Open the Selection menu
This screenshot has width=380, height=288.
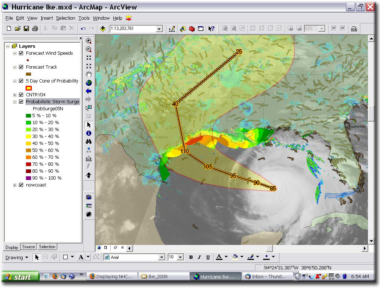[x=65, y=18]
